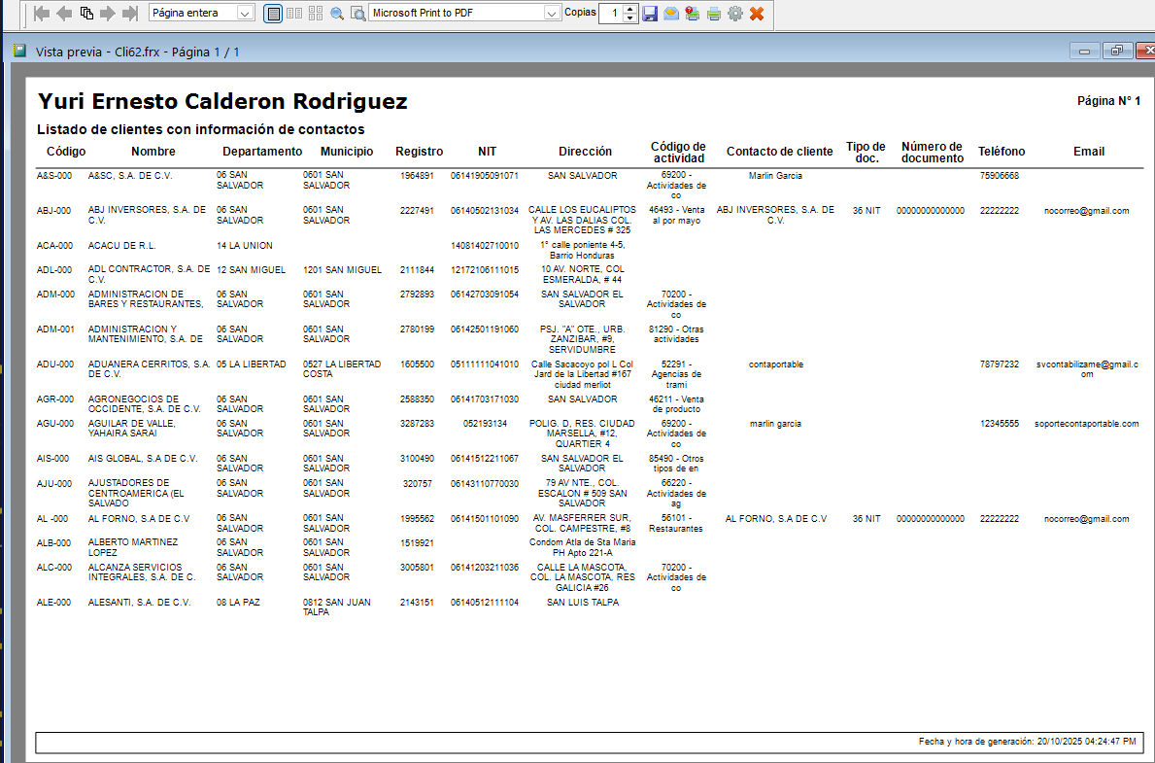1155x763 pixels.
Task: Save report with floppy disk icon
Action: [650, 14]
